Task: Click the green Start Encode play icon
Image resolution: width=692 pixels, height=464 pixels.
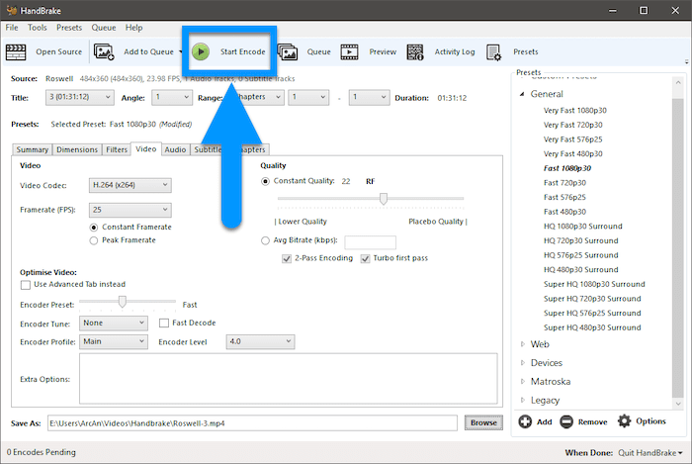Action: point(201,51)
